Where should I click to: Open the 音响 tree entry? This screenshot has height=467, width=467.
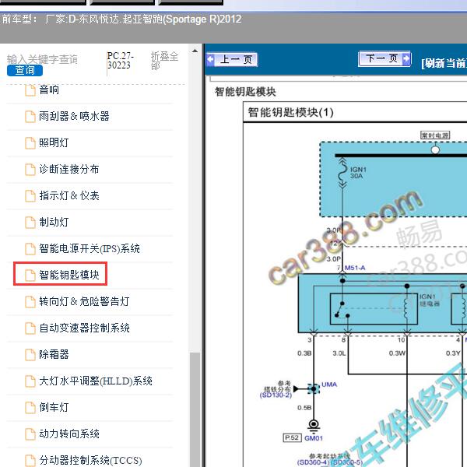(49, 90)
